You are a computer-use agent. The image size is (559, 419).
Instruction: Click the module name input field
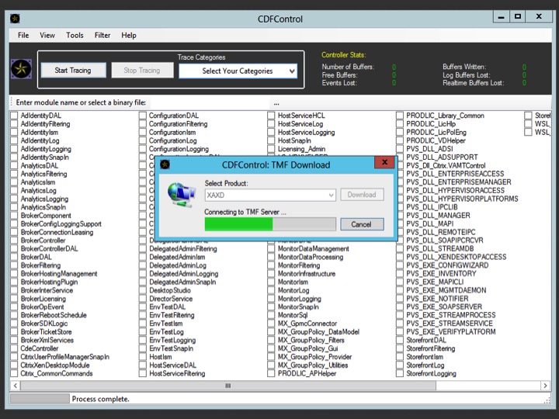point(210,103)
